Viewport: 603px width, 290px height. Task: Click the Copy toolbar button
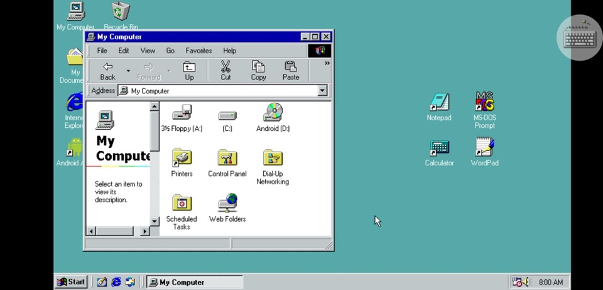click(258, 71)
